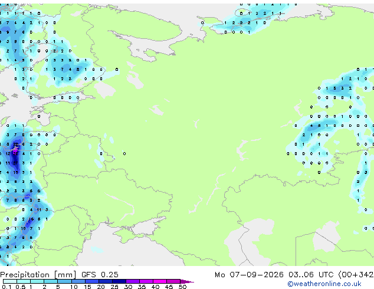The width and height of the screenshot is (374, 289).
Task: Click the 10–15 mm blue legend swatch
Action: tap(78, 281)
